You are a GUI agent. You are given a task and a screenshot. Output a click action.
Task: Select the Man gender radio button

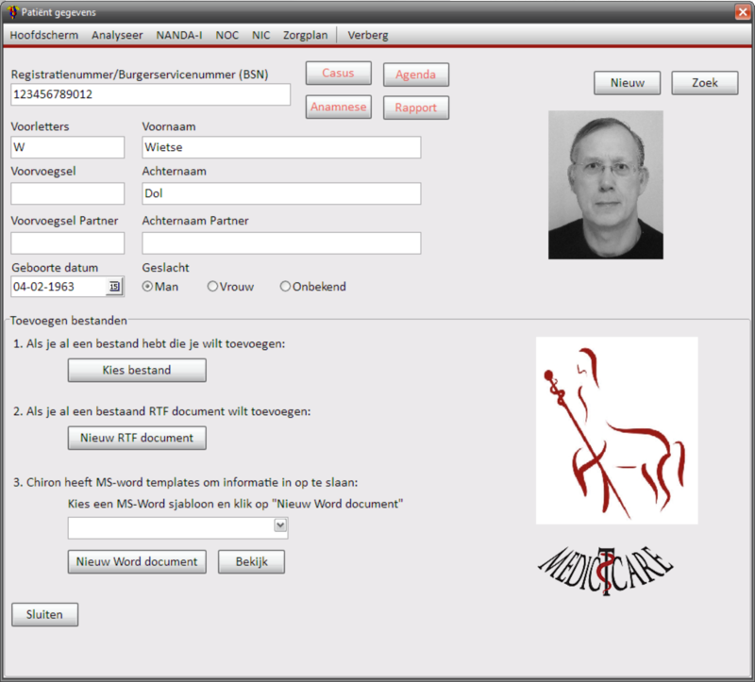pos(148,287)
